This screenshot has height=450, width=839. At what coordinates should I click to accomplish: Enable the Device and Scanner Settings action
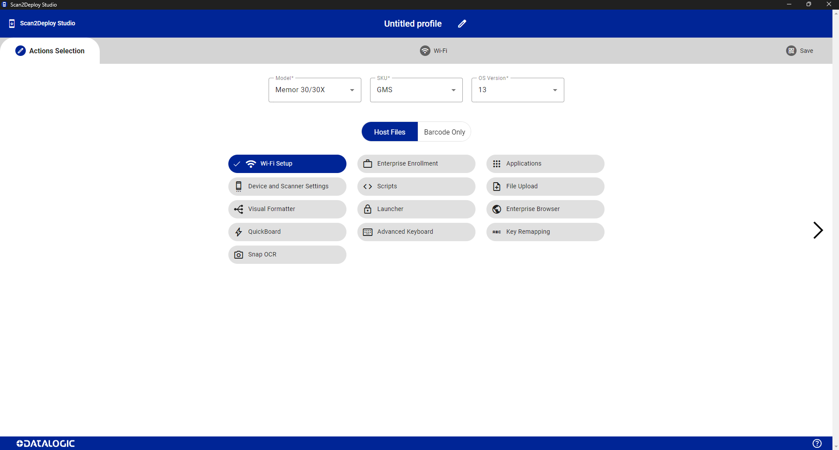287,187
